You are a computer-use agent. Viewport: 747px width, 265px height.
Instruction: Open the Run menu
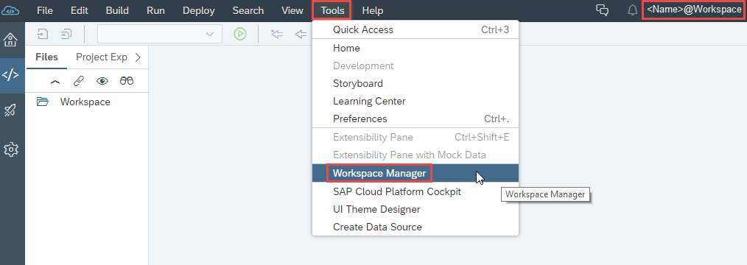point(155,10)
